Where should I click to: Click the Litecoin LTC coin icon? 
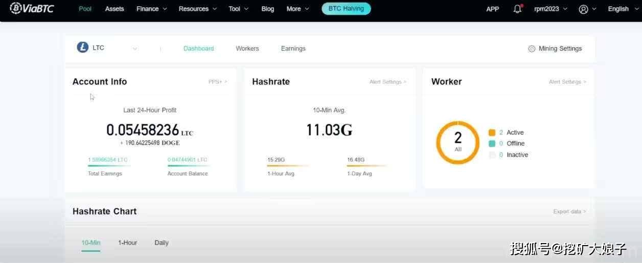83,48
